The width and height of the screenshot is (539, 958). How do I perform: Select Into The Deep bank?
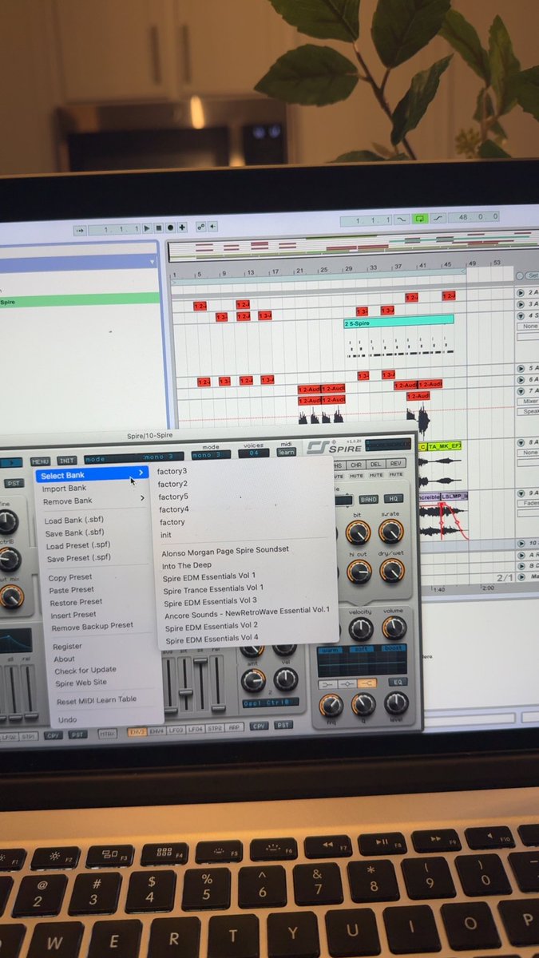(187, 565)
